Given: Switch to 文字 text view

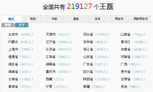Looking at the screenshot, I should [22, 25].
